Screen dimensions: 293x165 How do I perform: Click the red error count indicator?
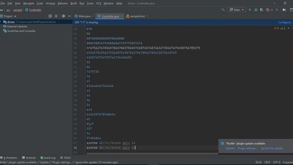point(277,28)
